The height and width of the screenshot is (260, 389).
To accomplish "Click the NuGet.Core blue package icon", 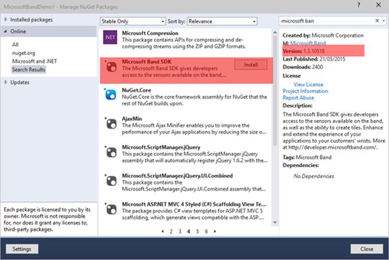I will point(110,94).
